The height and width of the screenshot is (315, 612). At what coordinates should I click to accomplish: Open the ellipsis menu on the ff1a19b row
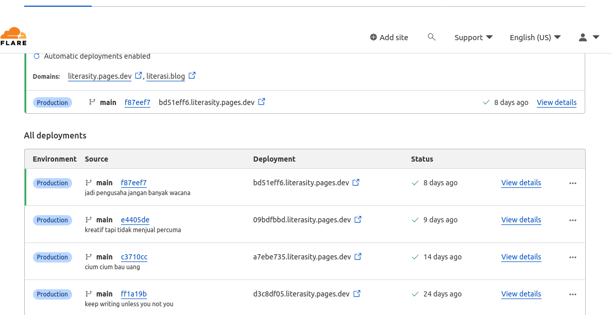(573, 294)
